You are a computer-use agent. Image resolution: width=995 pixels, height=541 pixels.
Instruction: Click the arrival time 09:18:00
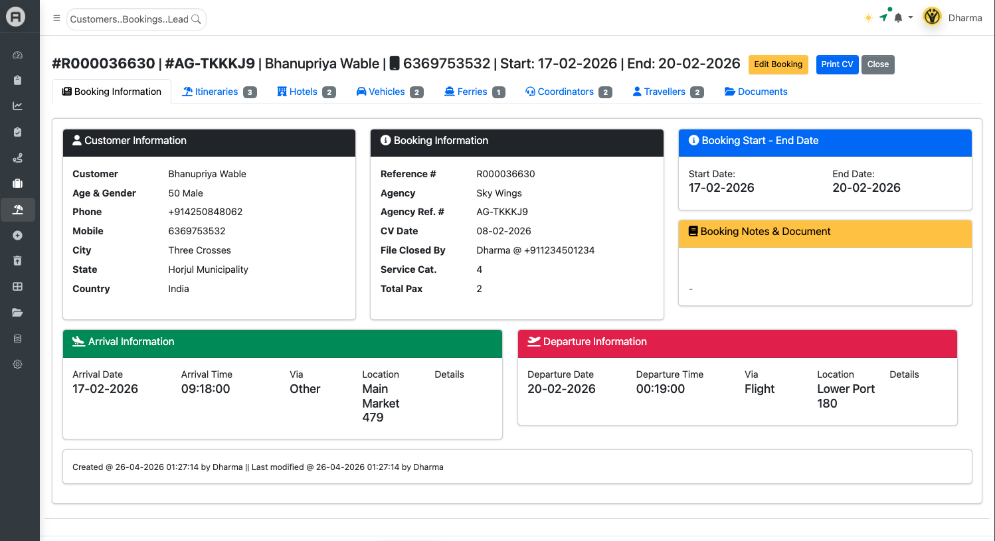pos(206,389)
